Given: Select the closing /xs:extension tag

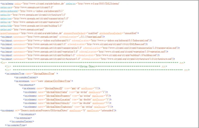Looking at the screenshot, I should point(23,118).
